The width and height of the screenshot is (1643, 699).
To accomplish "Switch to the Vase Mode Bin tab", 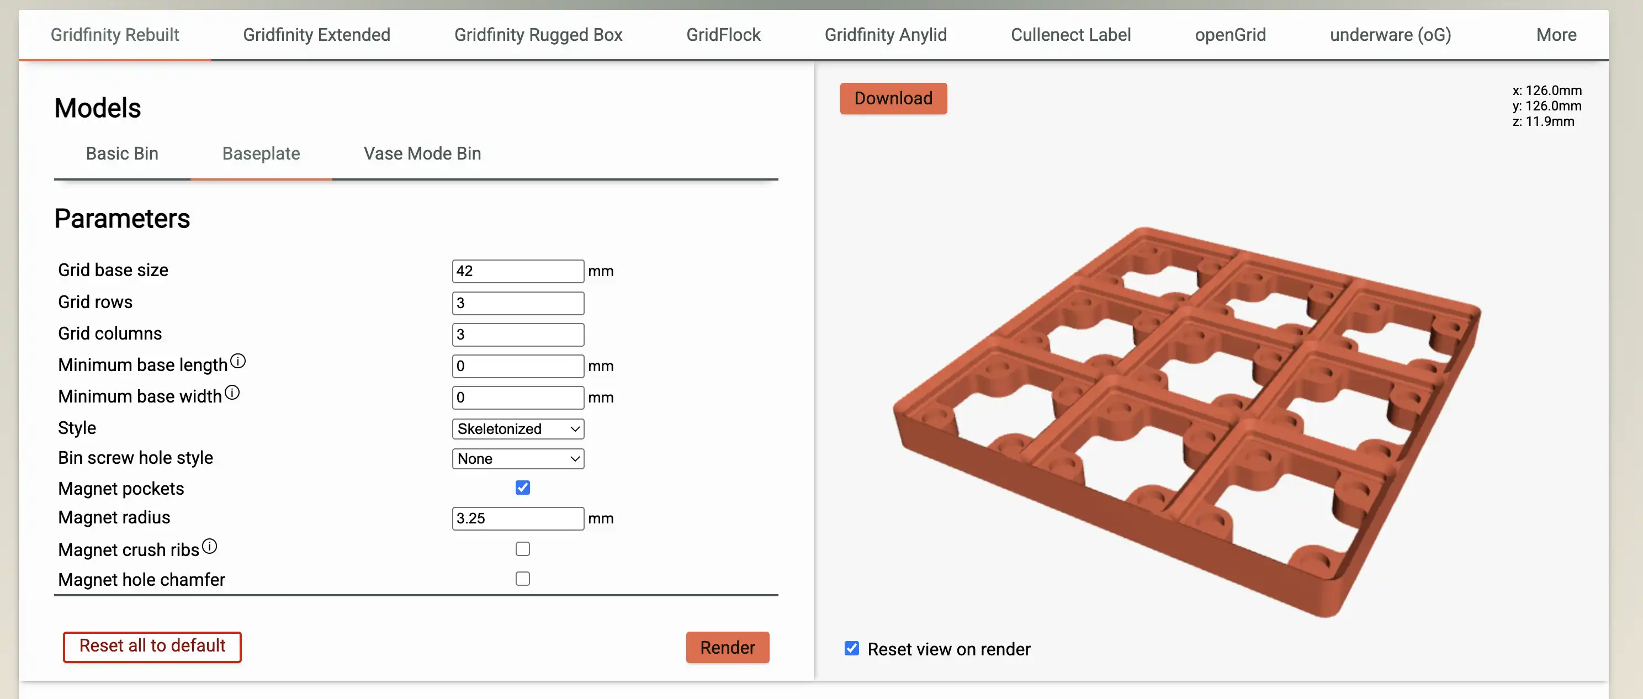I will point(422,153).
